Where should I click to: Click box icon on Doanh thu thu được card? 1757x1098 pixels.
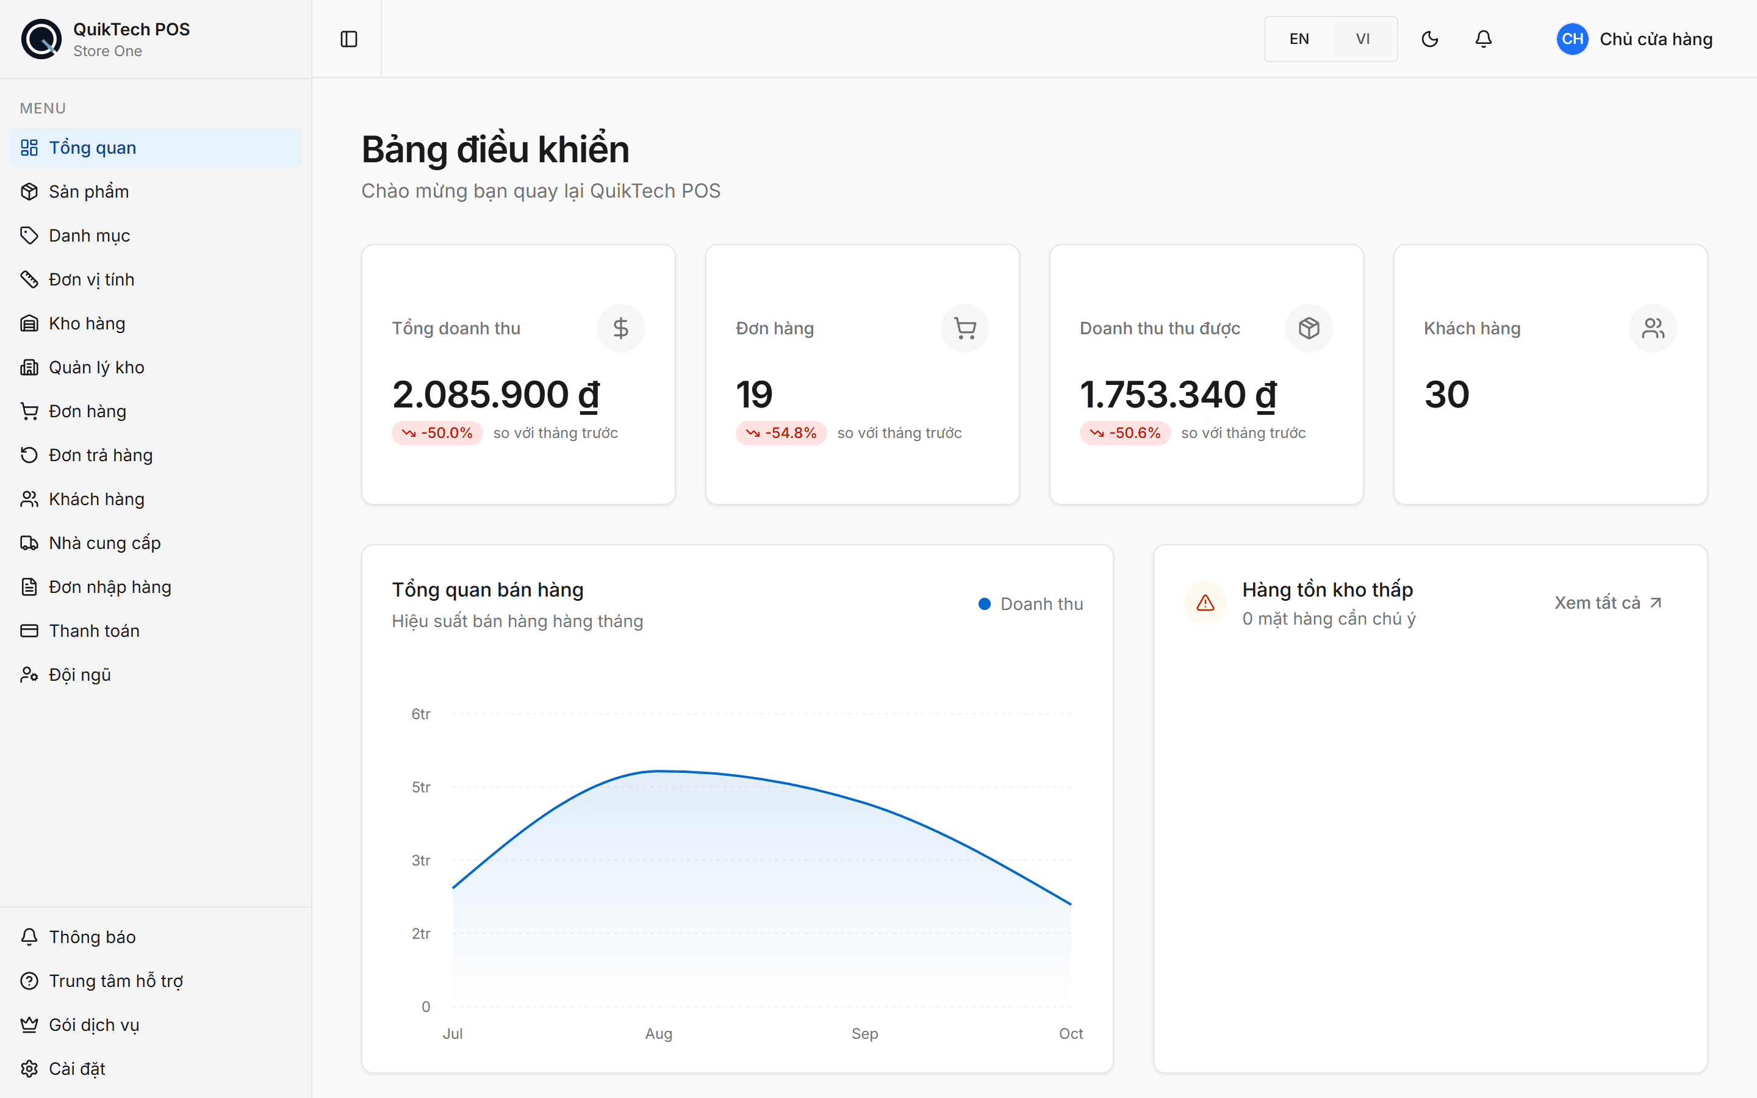1309,328
